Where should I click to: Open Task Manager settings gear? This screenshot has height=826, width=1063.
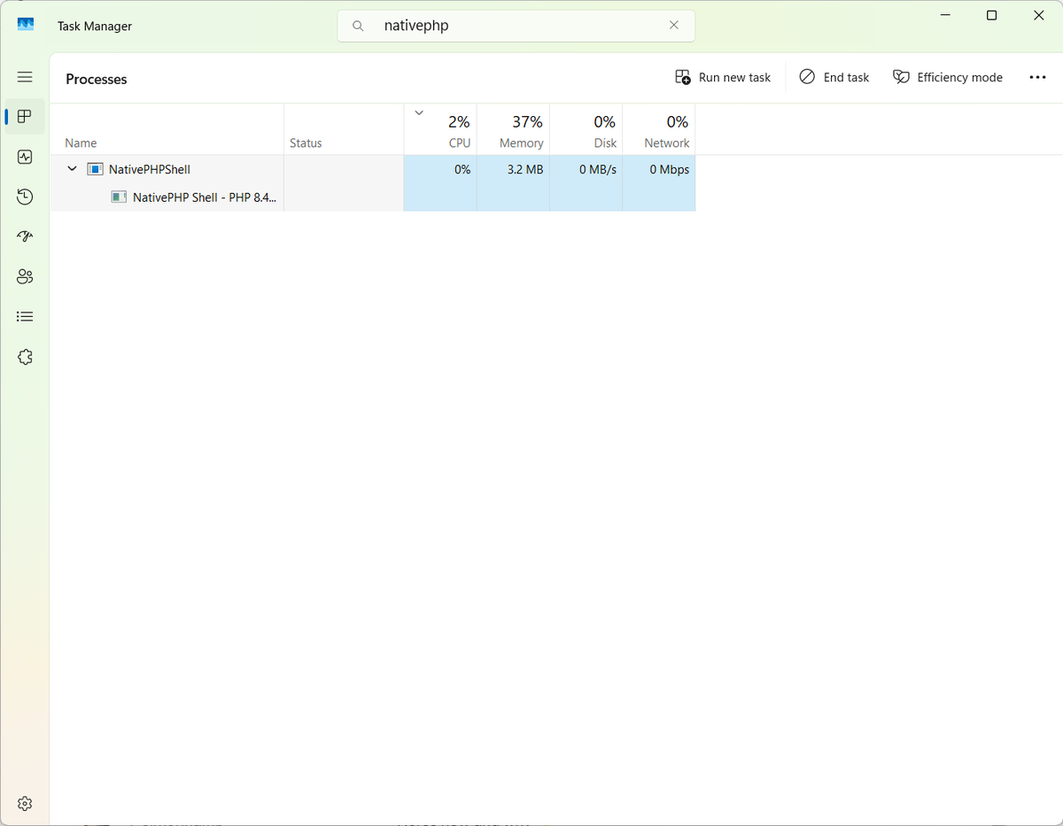(x=25, y=804)
